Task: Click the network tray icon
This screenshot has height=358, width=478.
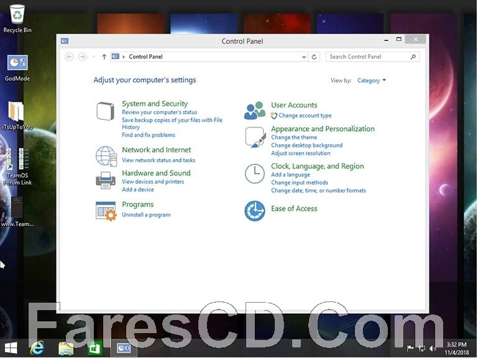Action: coord(421,348)
